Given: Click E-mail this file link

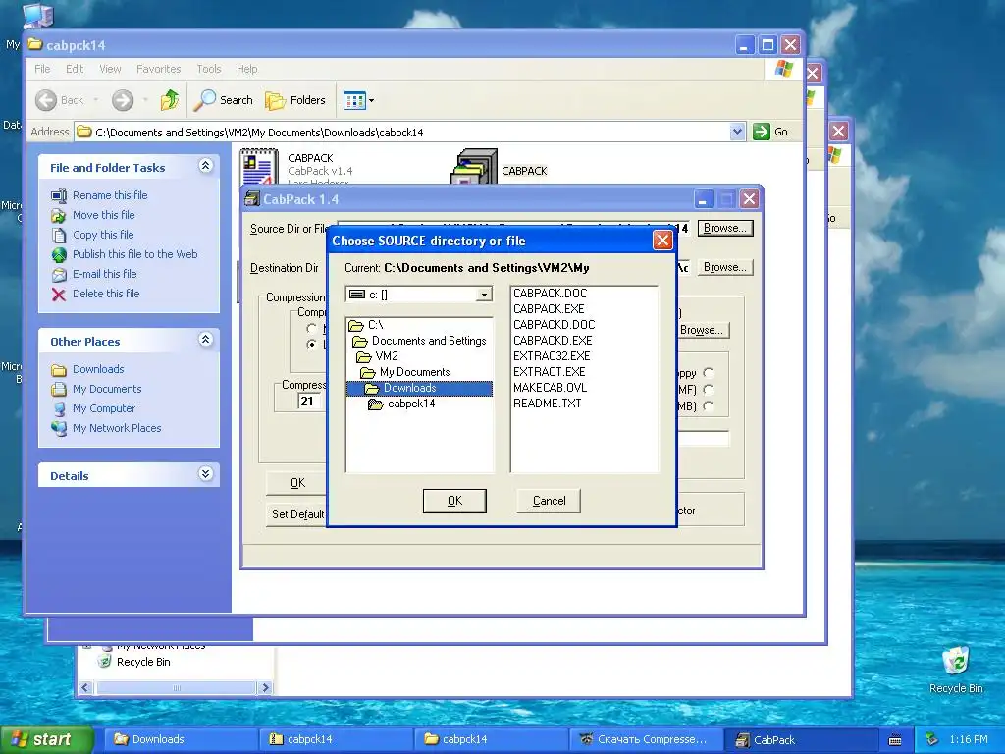Looking at the screenshot, I should tap(104, 274).
